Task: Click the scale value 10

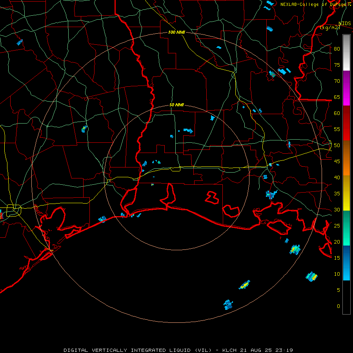Action: point(337,274)
